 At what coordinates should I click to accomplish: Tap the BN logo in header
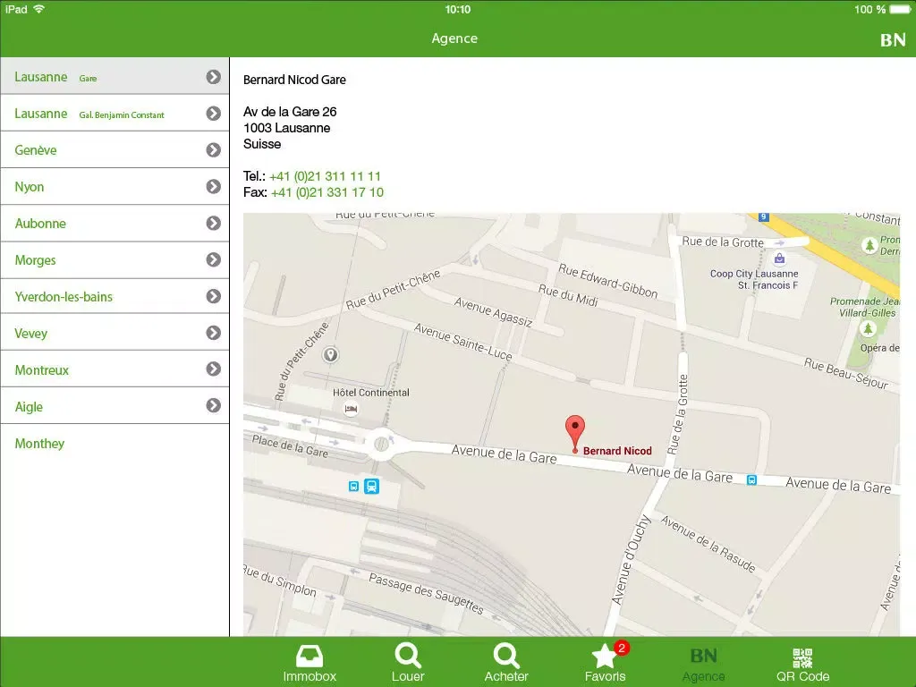click(893, 39)
